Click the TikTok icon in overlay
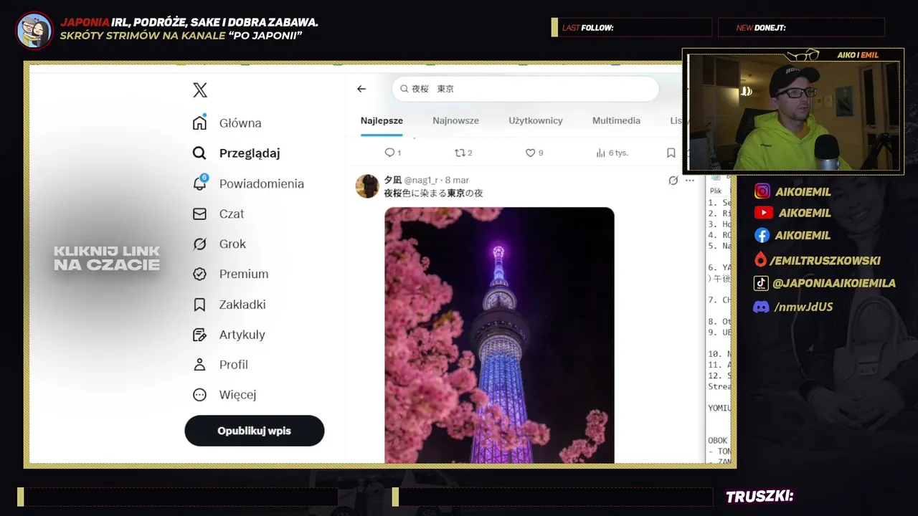The image size is (918, 516). coord(761,283)
